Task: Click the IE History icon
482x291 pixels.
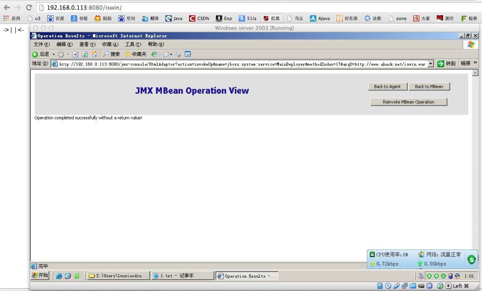Action: pos(154,54)
